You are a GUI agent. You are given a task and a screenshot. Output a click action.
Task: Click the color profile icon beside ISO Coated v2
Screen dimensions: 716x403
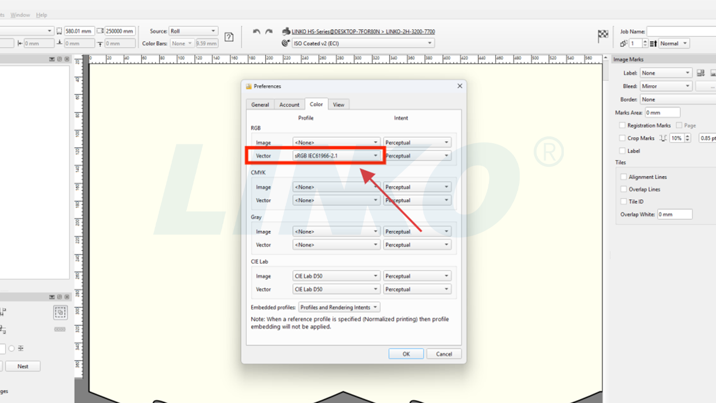tap(286, 43)
